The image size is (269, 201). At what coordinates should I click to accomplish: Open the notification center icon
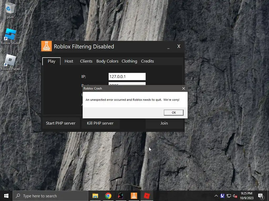tap(261, 196)
